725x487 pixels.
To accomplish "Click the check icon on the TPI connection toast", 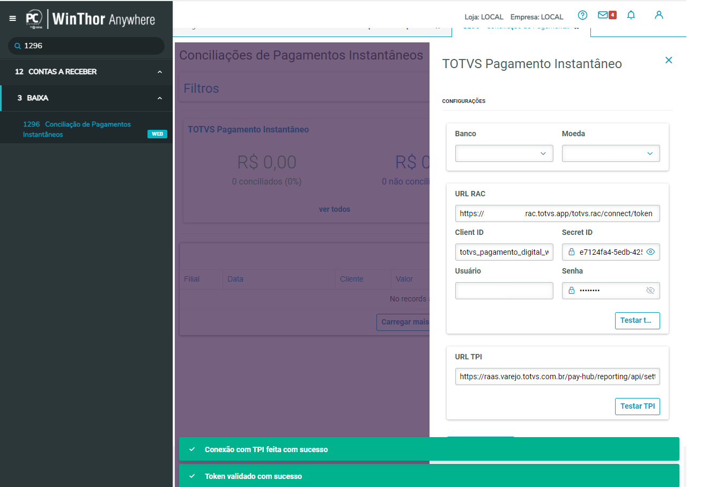I will click(x=192, y=449).
